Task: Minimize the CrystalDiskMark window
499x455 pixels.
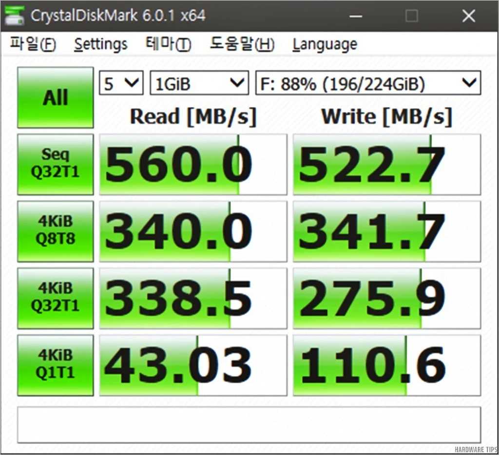Action: point(355,16)
